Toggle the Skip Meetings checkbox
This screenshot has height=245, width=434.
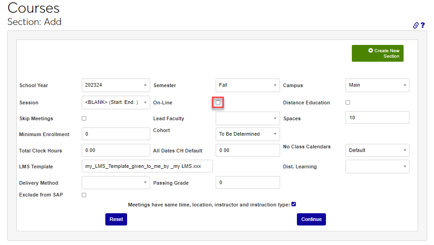[84, 118]
